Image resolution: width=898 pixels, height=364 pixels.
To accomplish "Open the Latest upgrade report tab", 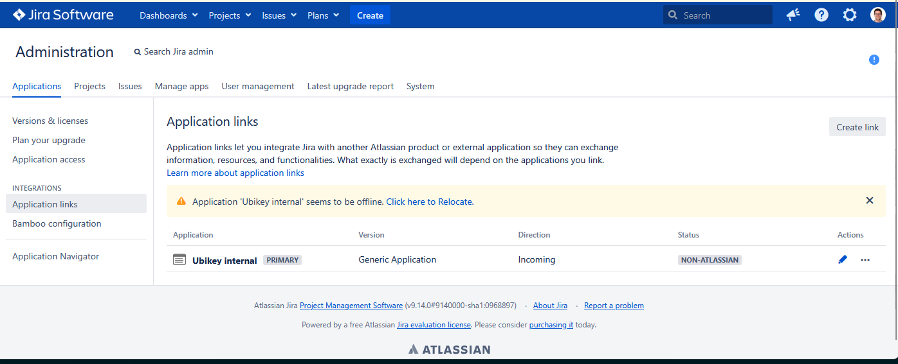I will [351, 86].
